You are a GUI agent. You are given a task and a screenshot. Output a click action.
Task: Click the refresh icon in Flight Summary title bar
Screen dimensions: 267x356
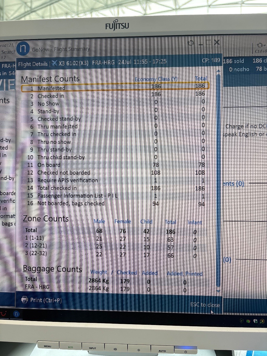point(191,43)
